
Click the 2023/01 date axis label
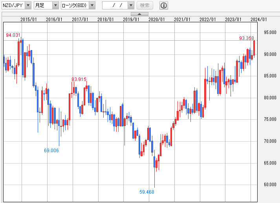233,20
